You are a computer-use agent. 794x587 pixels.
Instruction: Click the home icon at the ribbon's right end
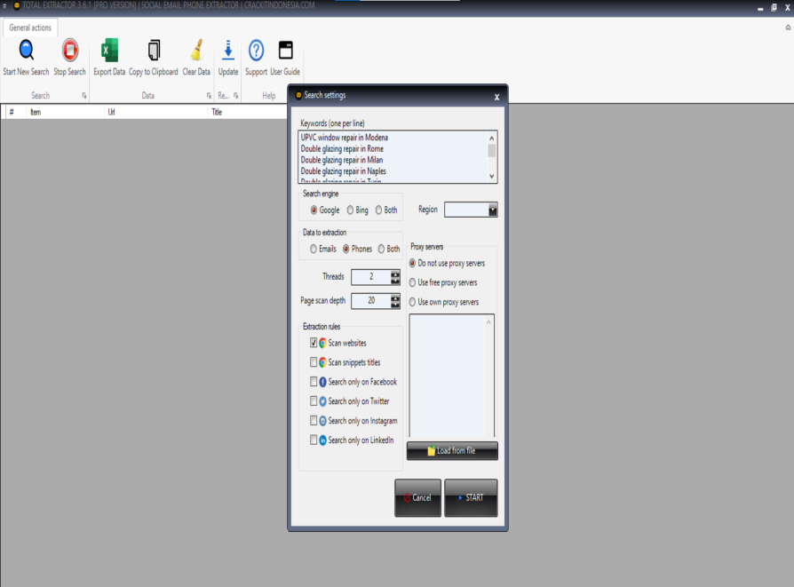click(x=788, y=28)
